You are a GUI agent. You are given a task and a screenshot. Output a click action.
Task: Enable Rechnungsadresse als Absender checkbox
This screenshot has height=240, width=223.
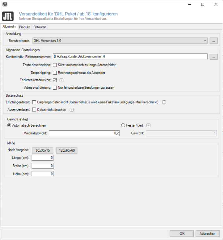pos(55,72)
